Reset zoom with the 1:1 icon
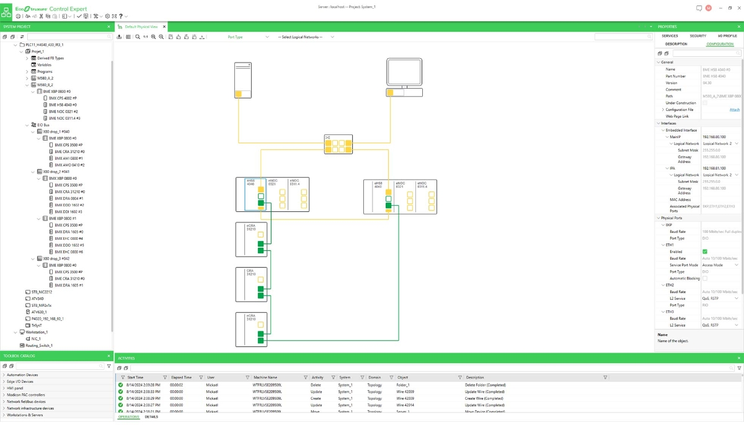Viewport: 744px width, 425px height. [145, 37]
